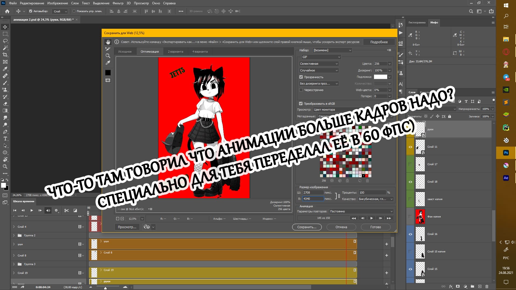Select the Hand tool in Save for Web dialog
The width and height of the screenshot is (516, 290).
108,42
